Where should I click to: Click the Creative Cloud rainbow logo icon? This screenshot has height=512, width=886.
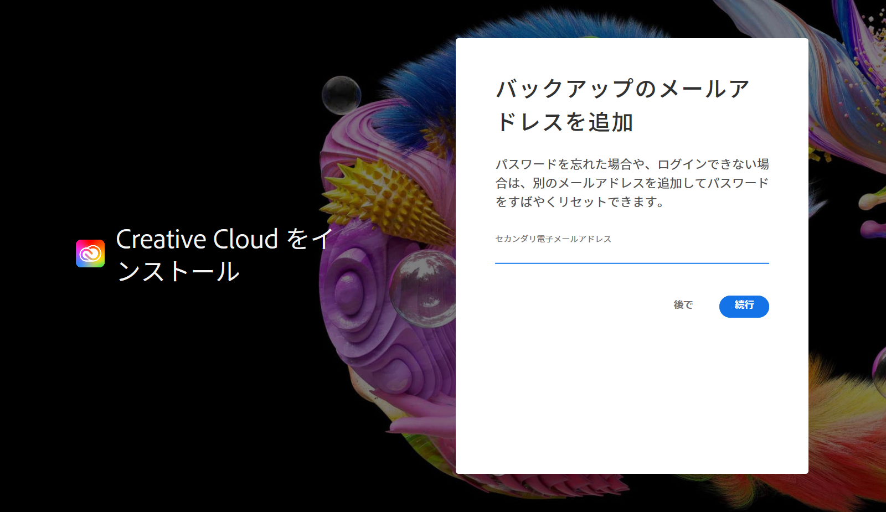click(x=90, y=254)
